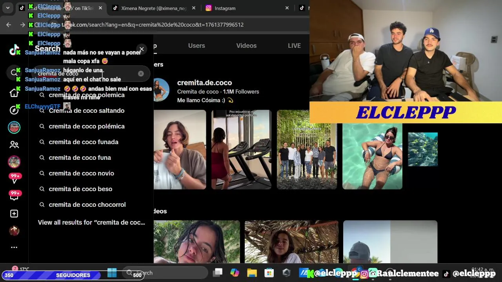502x282 pixels.
Task: Click the sidebar search magnifier icon
Action: [x=14, y=72]
